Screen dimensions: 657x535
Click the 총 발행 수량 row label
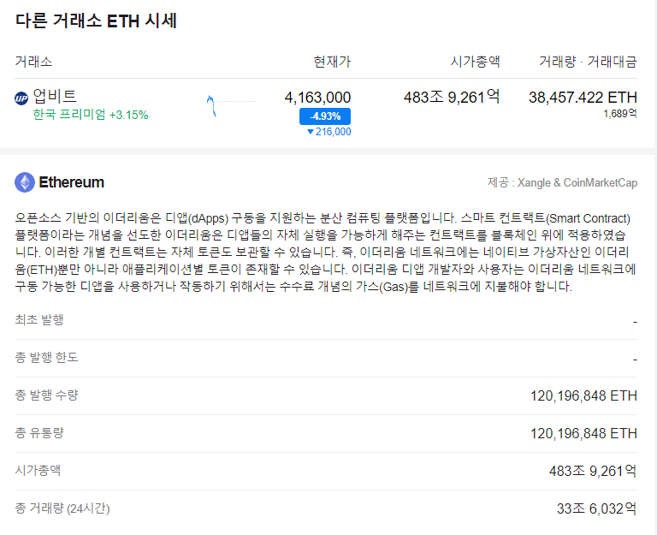pos(46,395)
